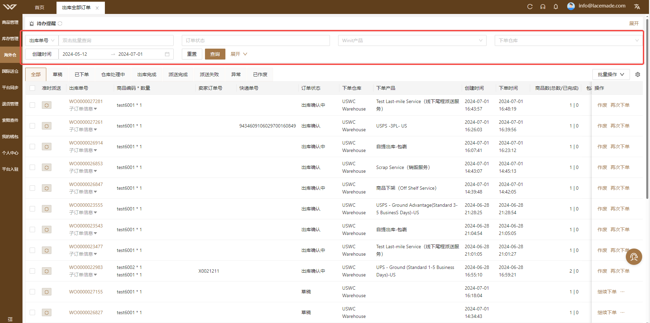Click the more options dots for WO0000027155
The image size is (650, 323).
pos(622,292)
